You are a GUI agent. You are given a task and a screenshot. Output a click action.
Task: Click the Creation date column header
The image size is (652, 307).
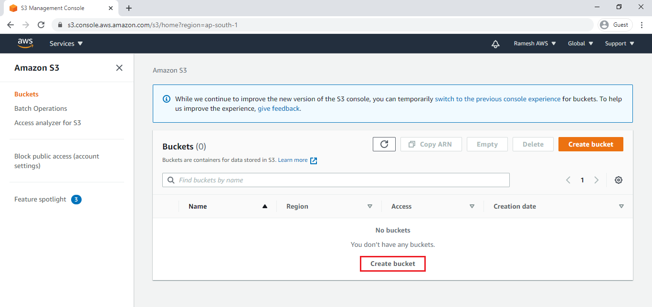pyautogui.click(x=515, y=206)
